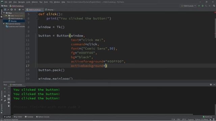The height and width of the screenshot is (121, 216).
Task: Open the File menu
Action: (x=6, y=2)
